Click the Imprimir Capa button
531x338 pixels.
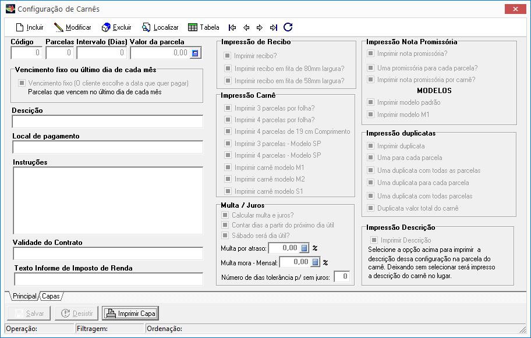130,314
